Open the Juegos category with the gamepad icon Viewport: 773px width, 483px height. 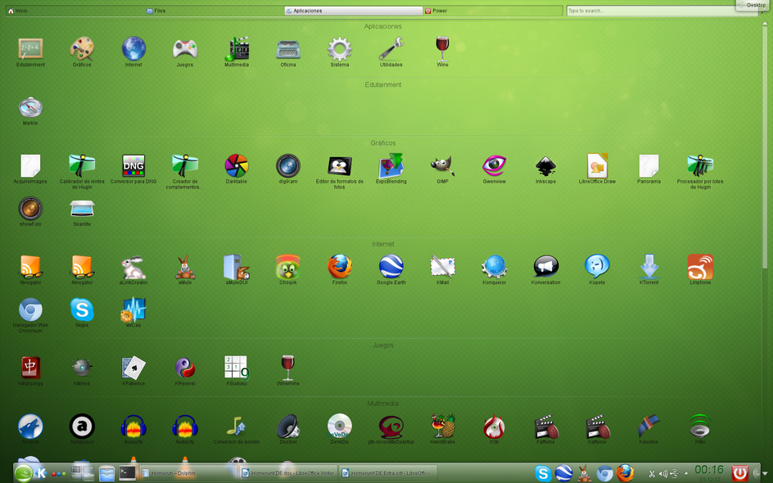(x=185, y=52)
